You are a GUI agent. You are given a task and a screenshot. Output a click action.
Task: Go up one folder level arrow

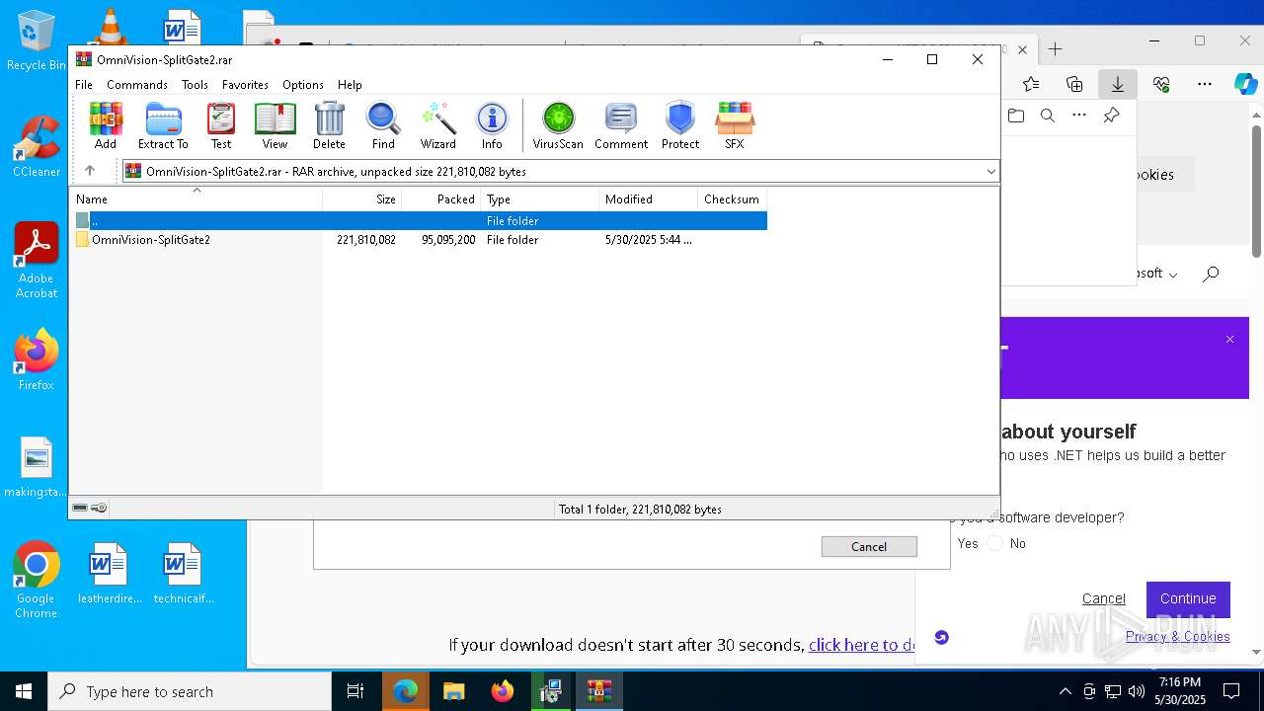[x=90, y=171]
